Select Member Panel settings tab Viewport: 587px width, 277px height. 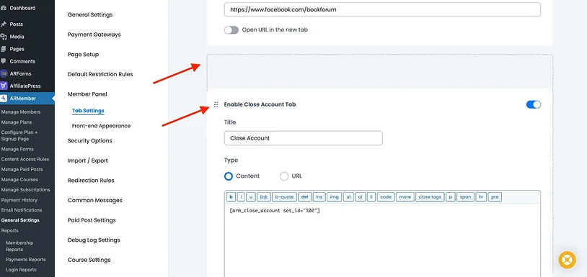87,94
